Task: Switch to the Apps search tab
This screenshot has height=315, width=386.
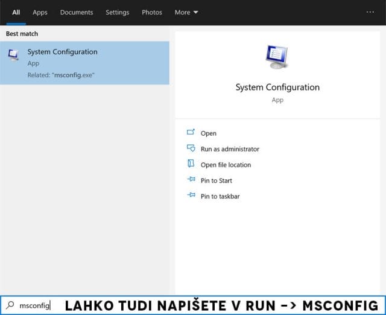Action: coord(40,12)
